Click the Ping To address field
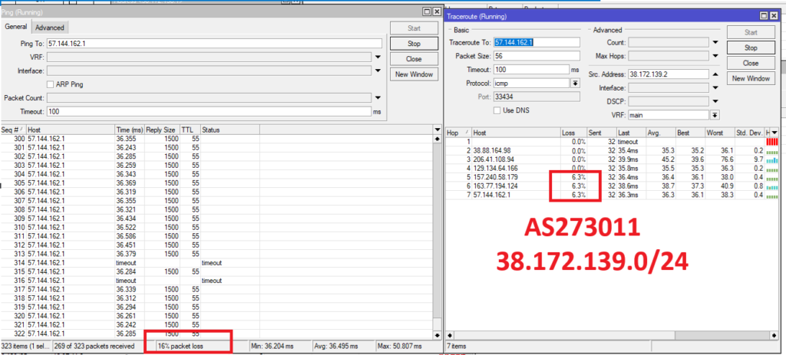This screenshot has height=355, width=786. click(x=213, y=44)
